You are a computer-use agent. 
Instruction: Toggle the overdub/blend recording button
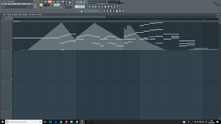pyautogui.click(x=54, y=2)
